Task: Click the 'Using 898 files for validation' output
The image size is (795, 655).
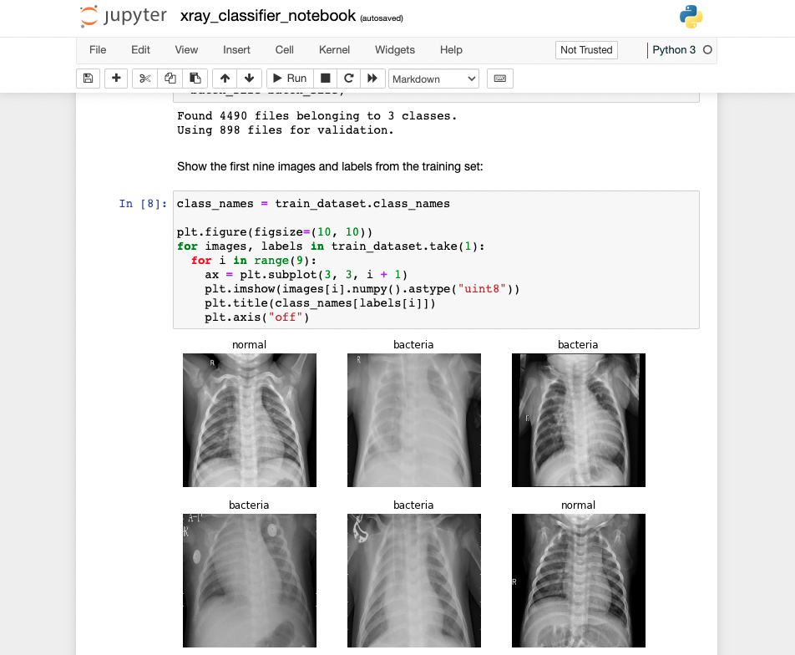Action: tap(286, 129)
